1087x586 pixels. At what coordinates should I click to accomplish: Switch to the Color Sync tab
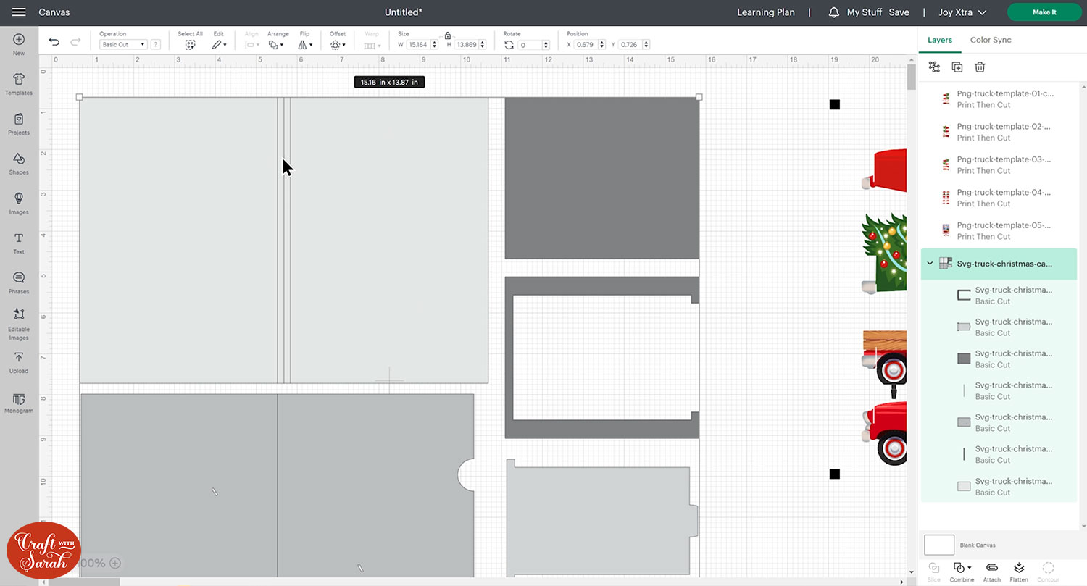pyautogui.click(x=991, y=40)
